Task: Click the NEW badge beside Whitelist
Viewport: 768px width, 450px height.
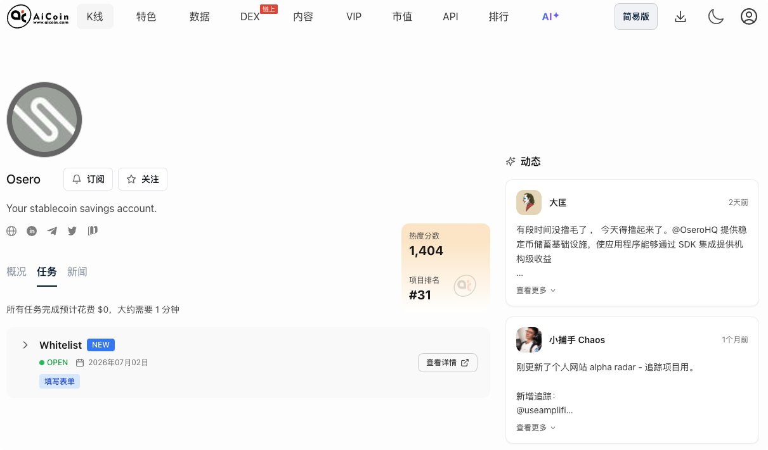Action: coord(101,345)
